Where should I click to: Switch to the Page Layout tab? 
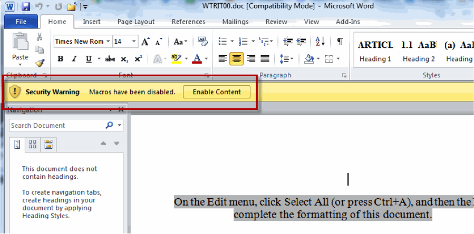[x=136, y=22]
